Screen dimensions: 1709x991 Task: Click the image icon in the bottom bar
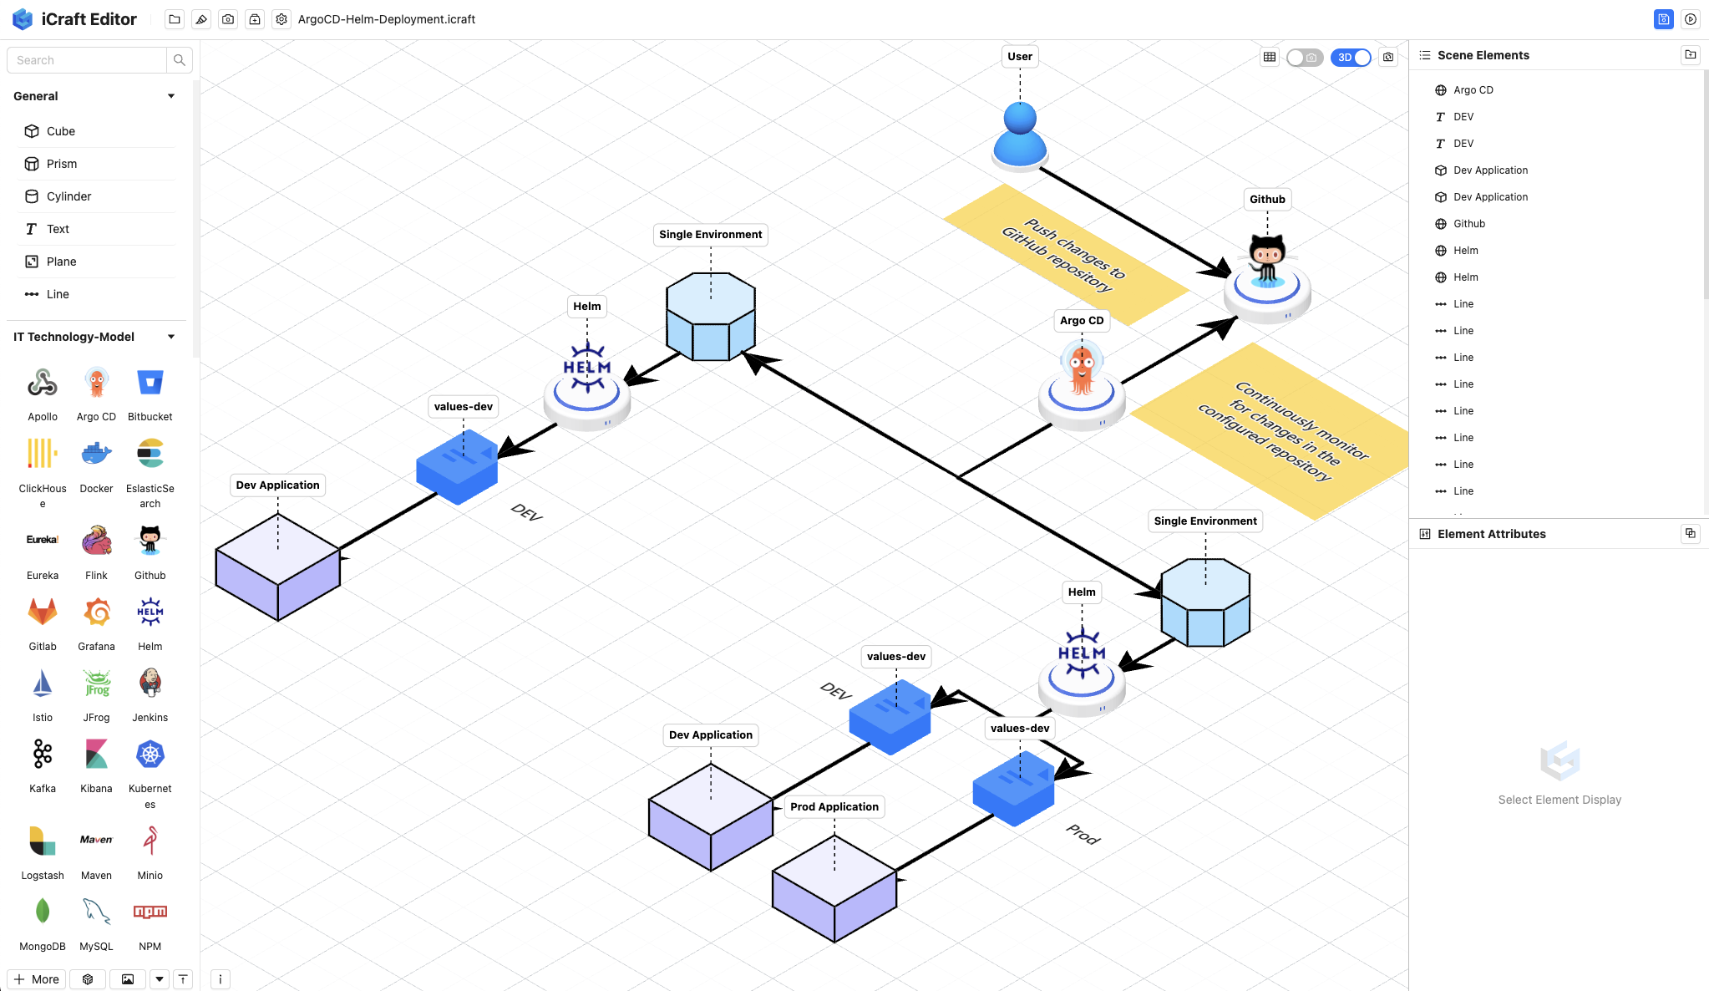(128, 979)
